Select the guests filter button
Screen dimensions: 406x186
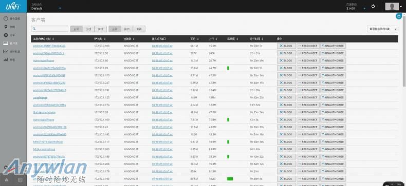click(139, 29)
